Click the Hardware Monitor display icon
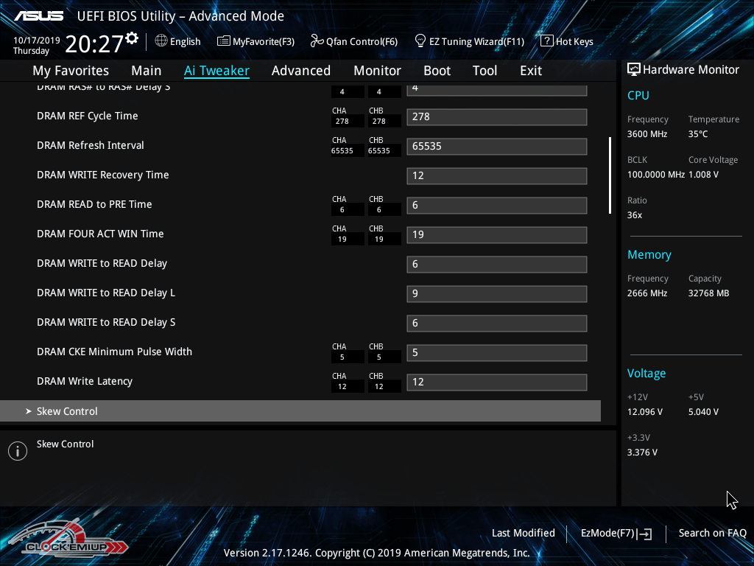Viewport: 754px width, 566px height. coord(633,69)
